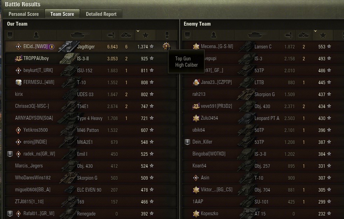Sort Our Team by player name icon
Image resolution: width=344 pixels, height=219 pixels.
click(x=36, y=35)
